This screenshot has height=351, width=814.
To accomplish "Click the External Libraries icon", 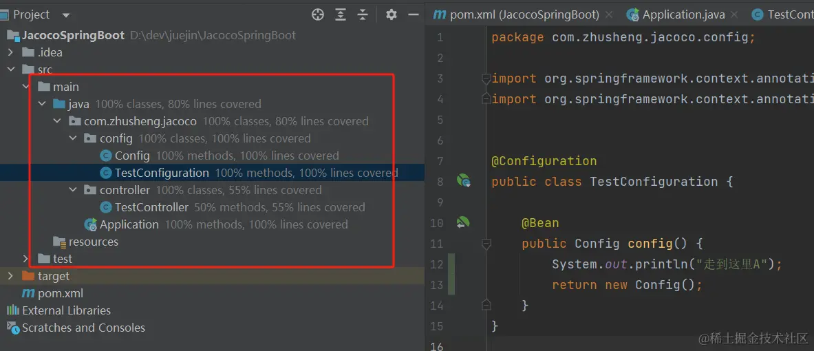I will 12,310.
